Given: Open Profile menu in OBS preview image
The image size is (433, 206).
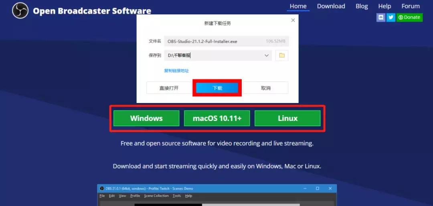Looking at the screenshot, I should 135,196.
